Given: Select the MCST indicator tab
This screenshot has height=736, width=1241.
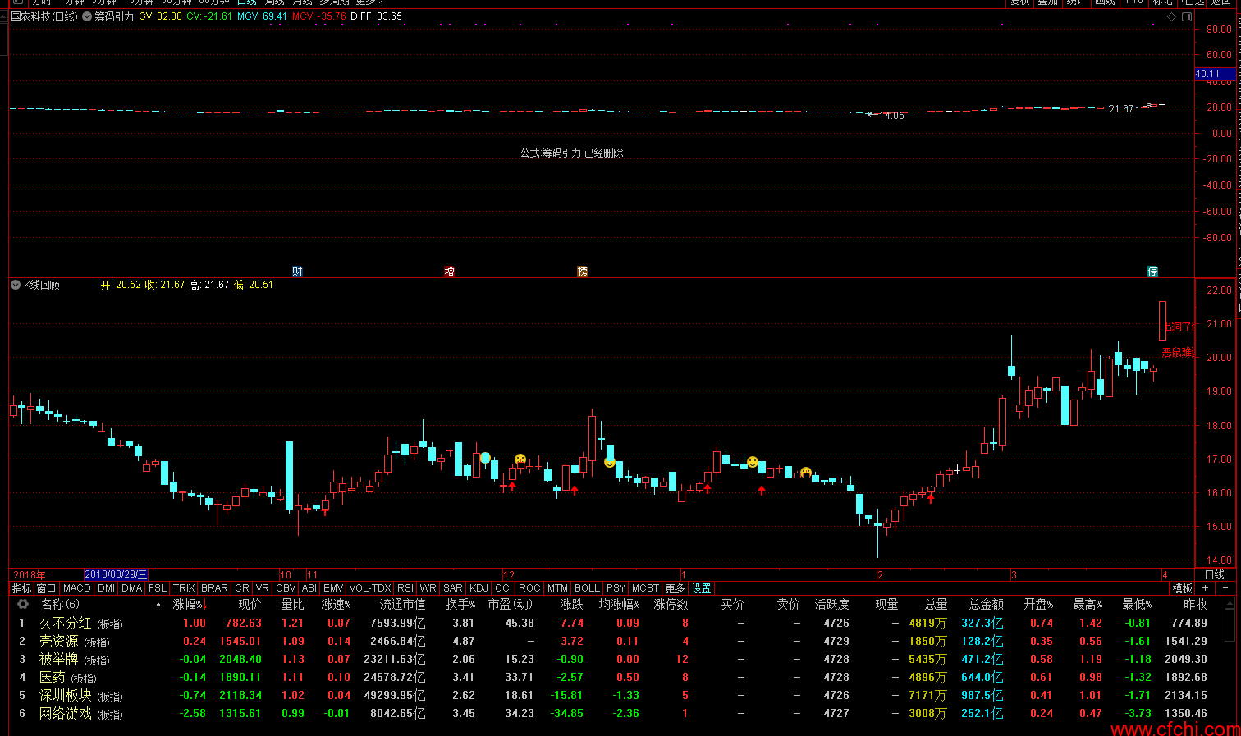Looking at the screenshot, I should pos(645,588).
